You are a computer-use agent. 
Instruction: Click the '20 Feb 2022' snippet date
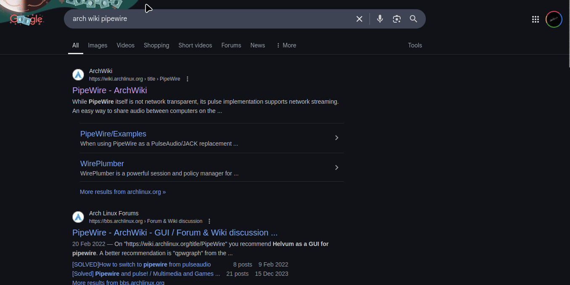pos(89,244)
